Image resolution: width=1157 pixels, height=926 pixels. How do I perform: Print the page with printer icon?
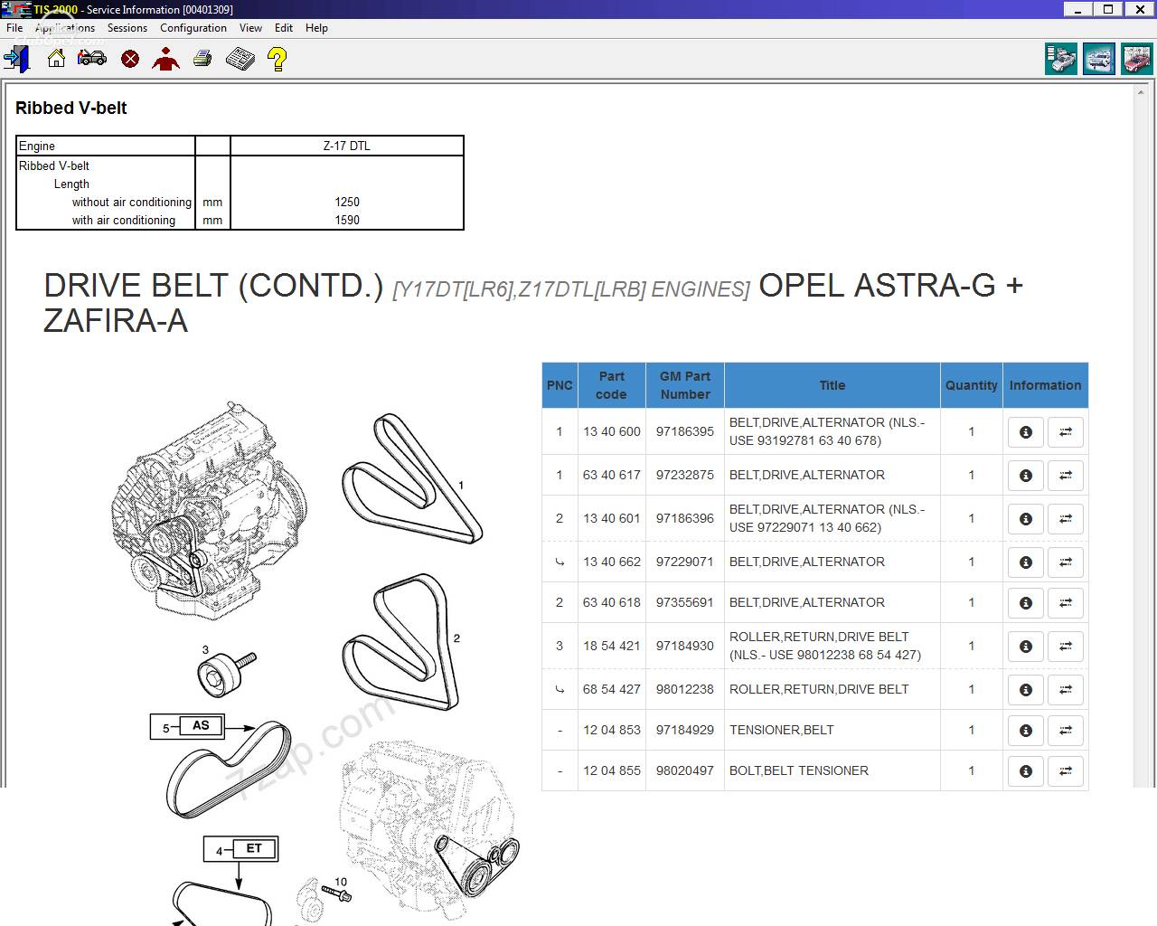coord(202,60)
